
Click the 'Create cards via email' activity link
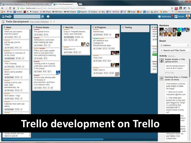(176, 78)
